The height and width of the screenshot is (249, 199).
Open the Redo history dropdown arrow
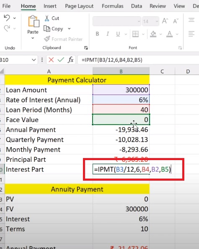[14, 29]
